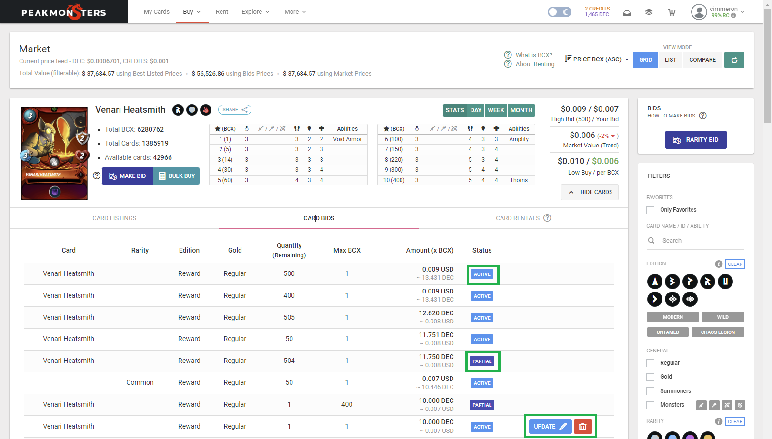Open the stacked layers icon in header
Screen dimensions: 772x439
649,12
